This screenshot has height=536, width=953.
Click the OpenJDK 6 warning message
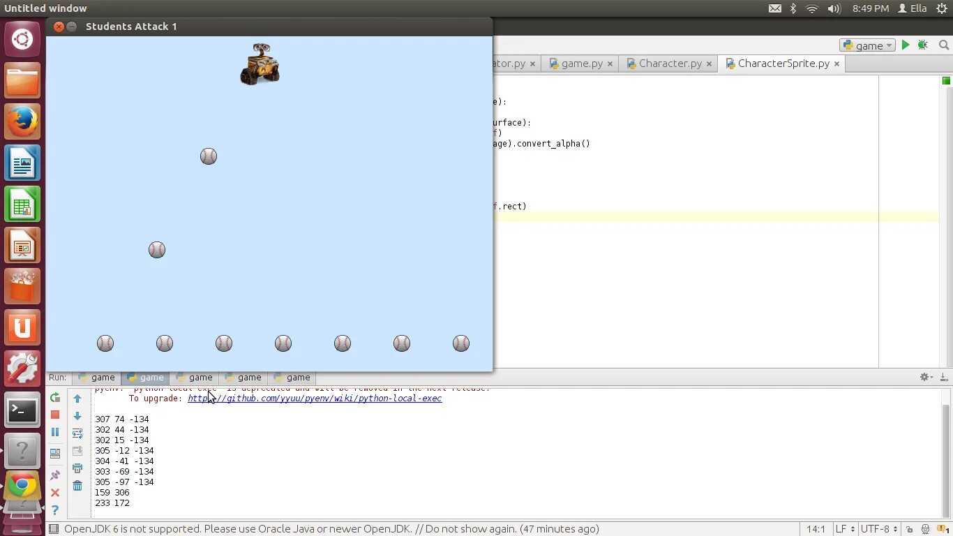(331, 529)
